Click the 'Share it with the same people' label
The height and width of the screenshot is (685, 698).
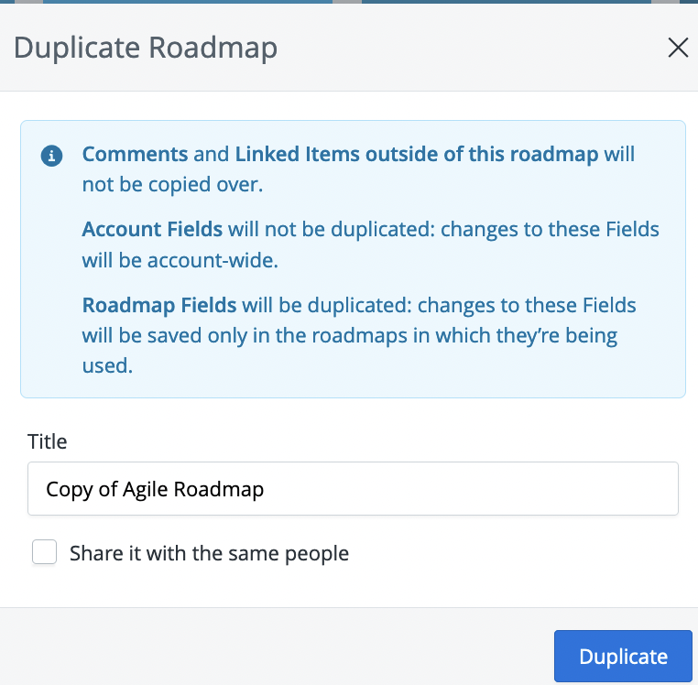point(209,553)
